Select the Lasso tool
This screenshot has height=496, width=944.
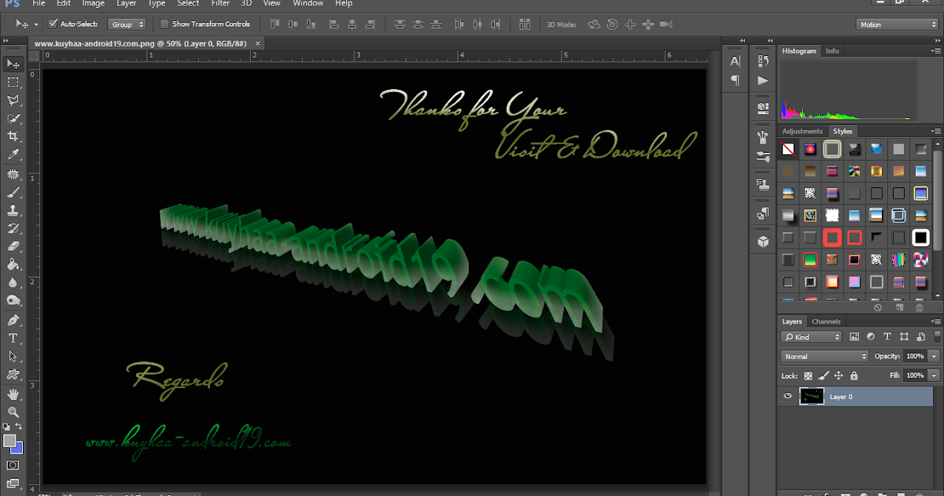coord(13,100)
